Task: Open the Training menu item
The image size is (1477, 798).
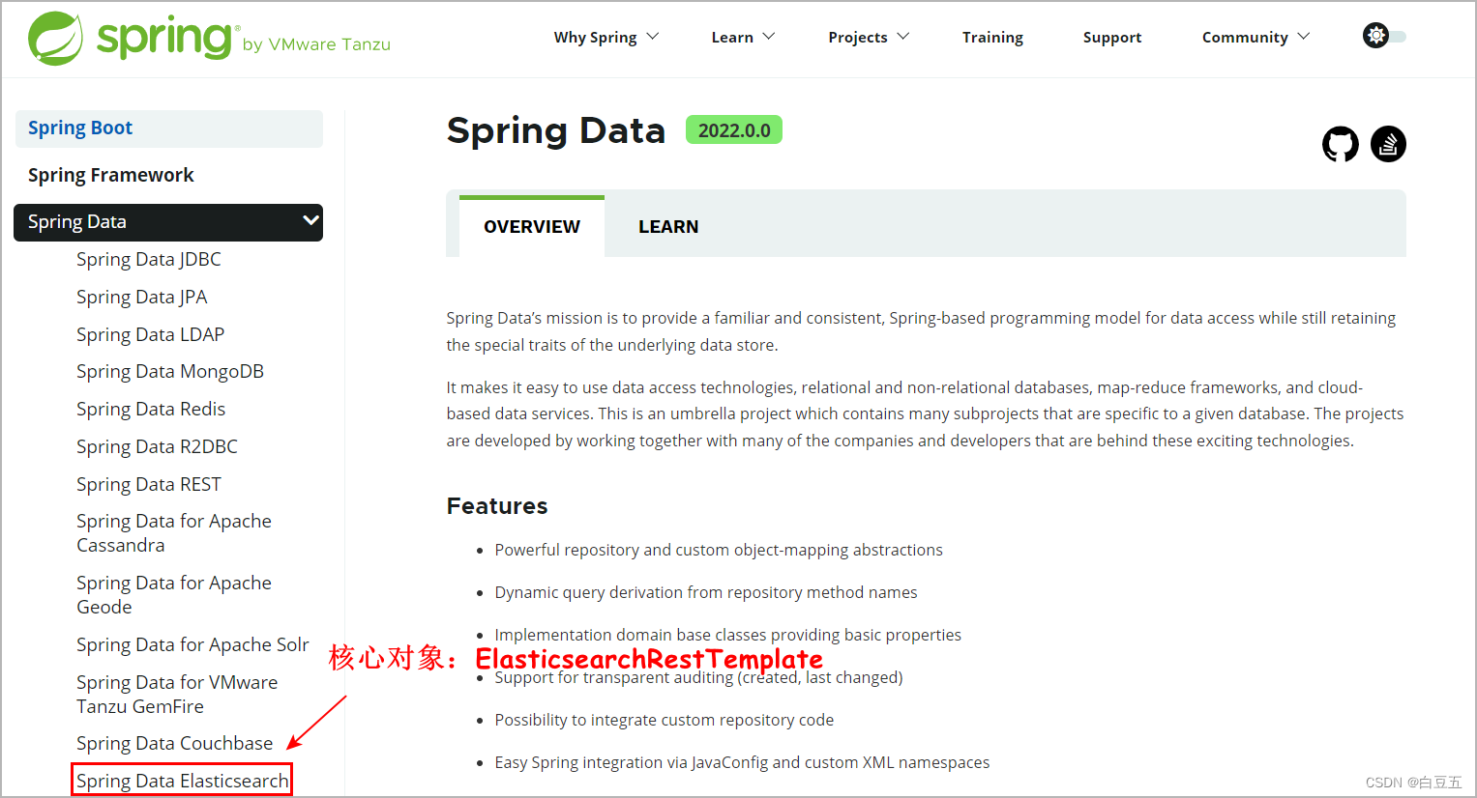Action: (x=992, y=37)
